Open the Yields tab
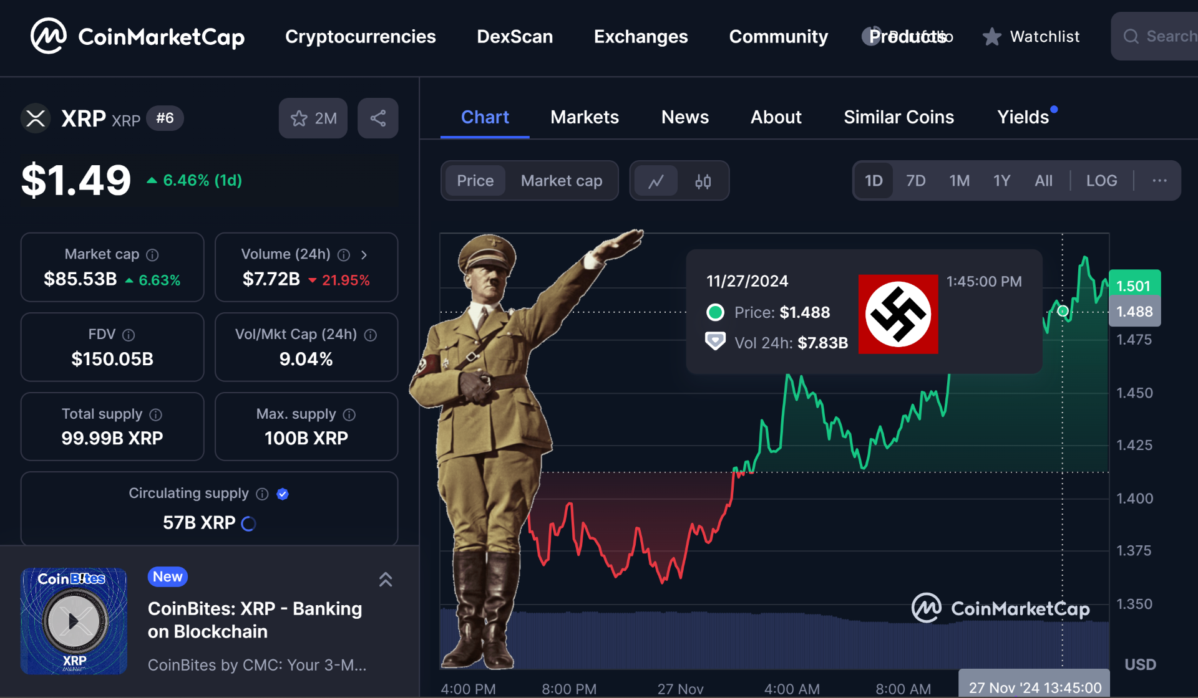This screenshot has width=1198, height=698. [x=1023, y=117]
